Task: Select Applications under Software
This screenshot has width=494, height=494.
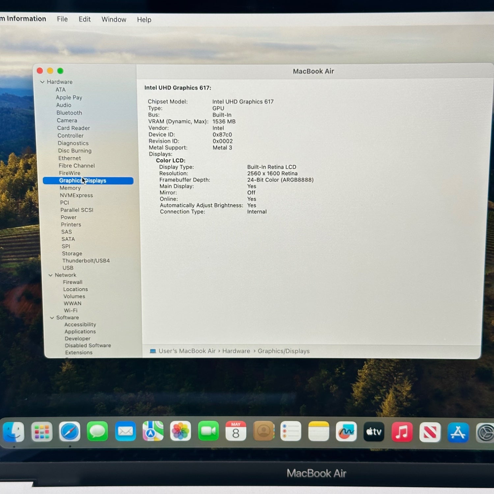Action: (x=80, y=332)
